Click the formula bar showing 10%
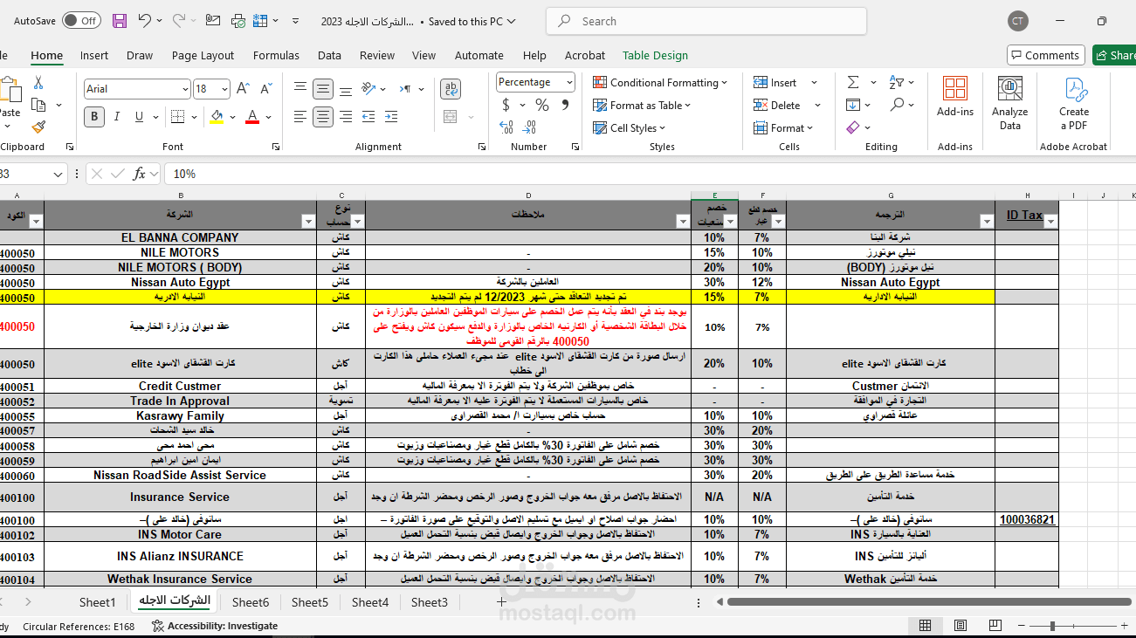This screenshot has height=638, width=1136. [x=650, y=174]
